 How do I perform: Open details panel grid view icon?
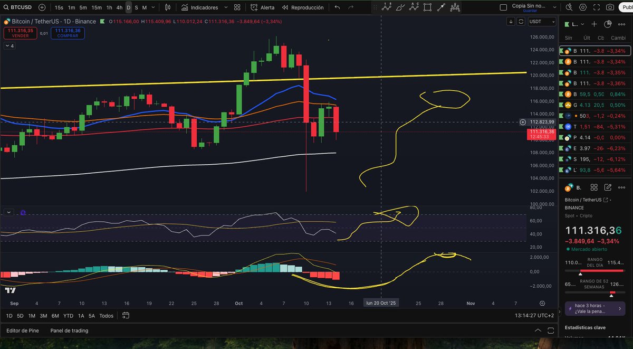(594, 187)
